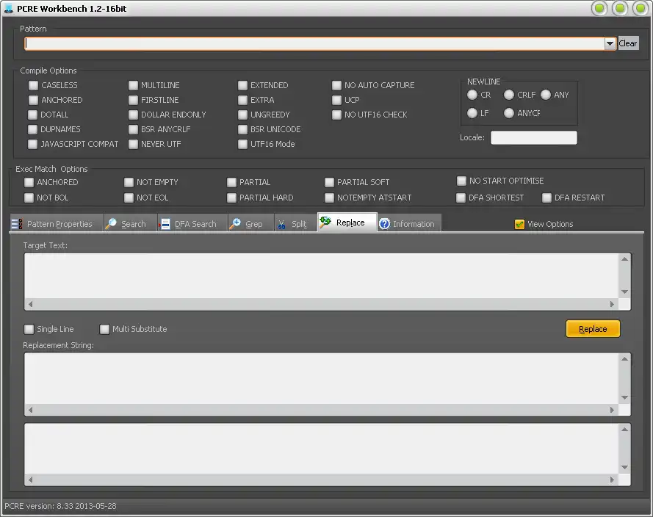Enable the PARTIAL exec option
Screen dimensions: 653x517
tap(231, 182)
